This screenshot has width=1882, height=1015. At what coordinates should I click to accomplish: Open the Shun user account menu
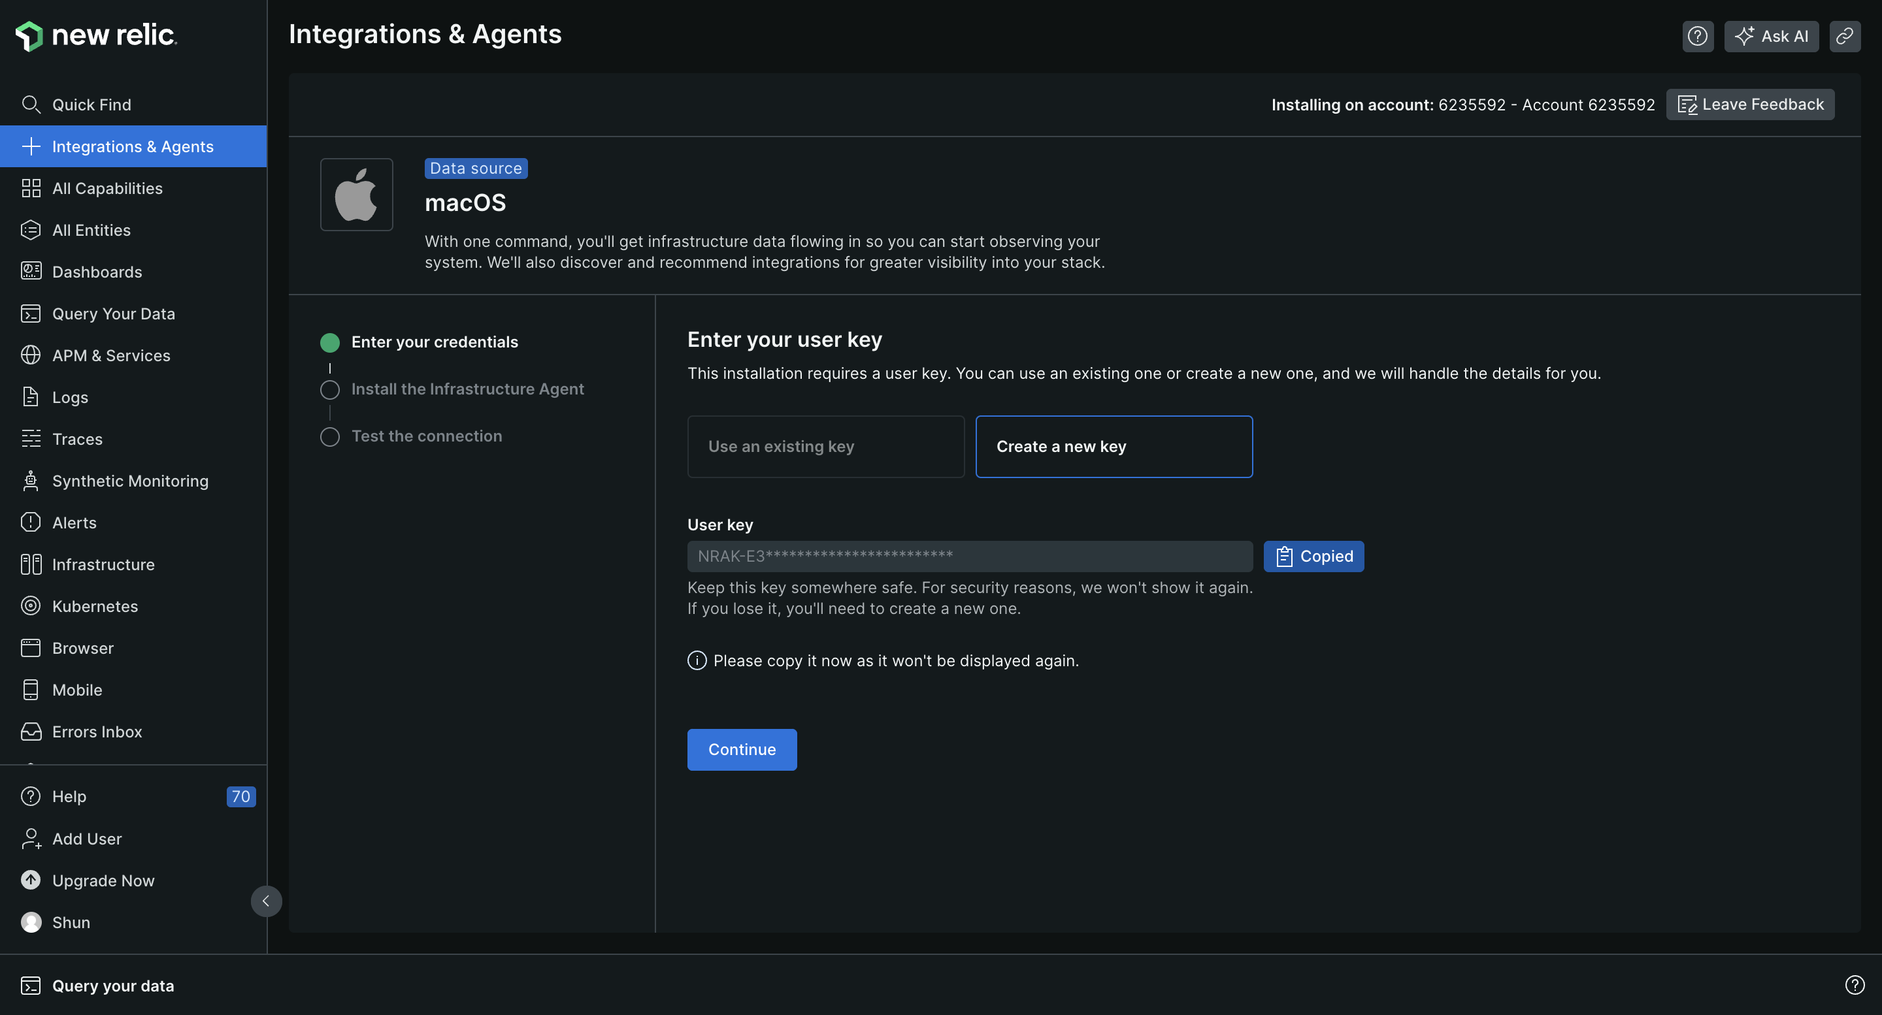[x=71, y=922]
